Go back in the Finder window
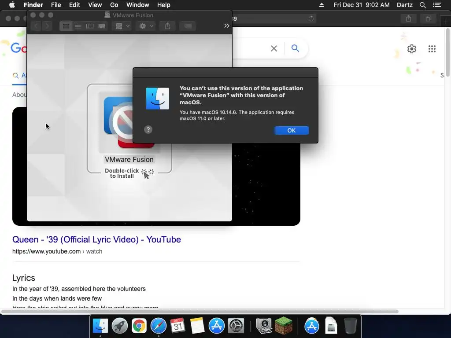The image size is (451, 338). (x=36, y=26)
